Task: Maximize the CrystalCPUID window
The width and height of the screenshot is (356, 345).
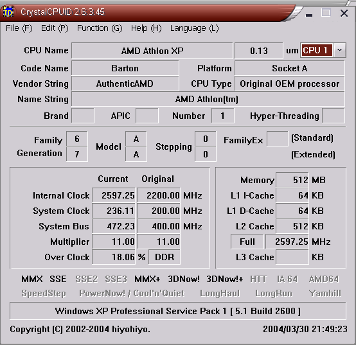Action: (x=326, y=13)
